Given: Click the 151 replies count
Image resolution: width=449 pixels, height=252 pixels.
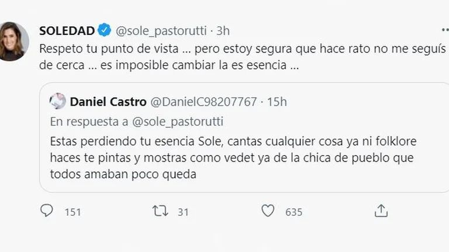Looking at the screenshot, I should click(72, 212).
